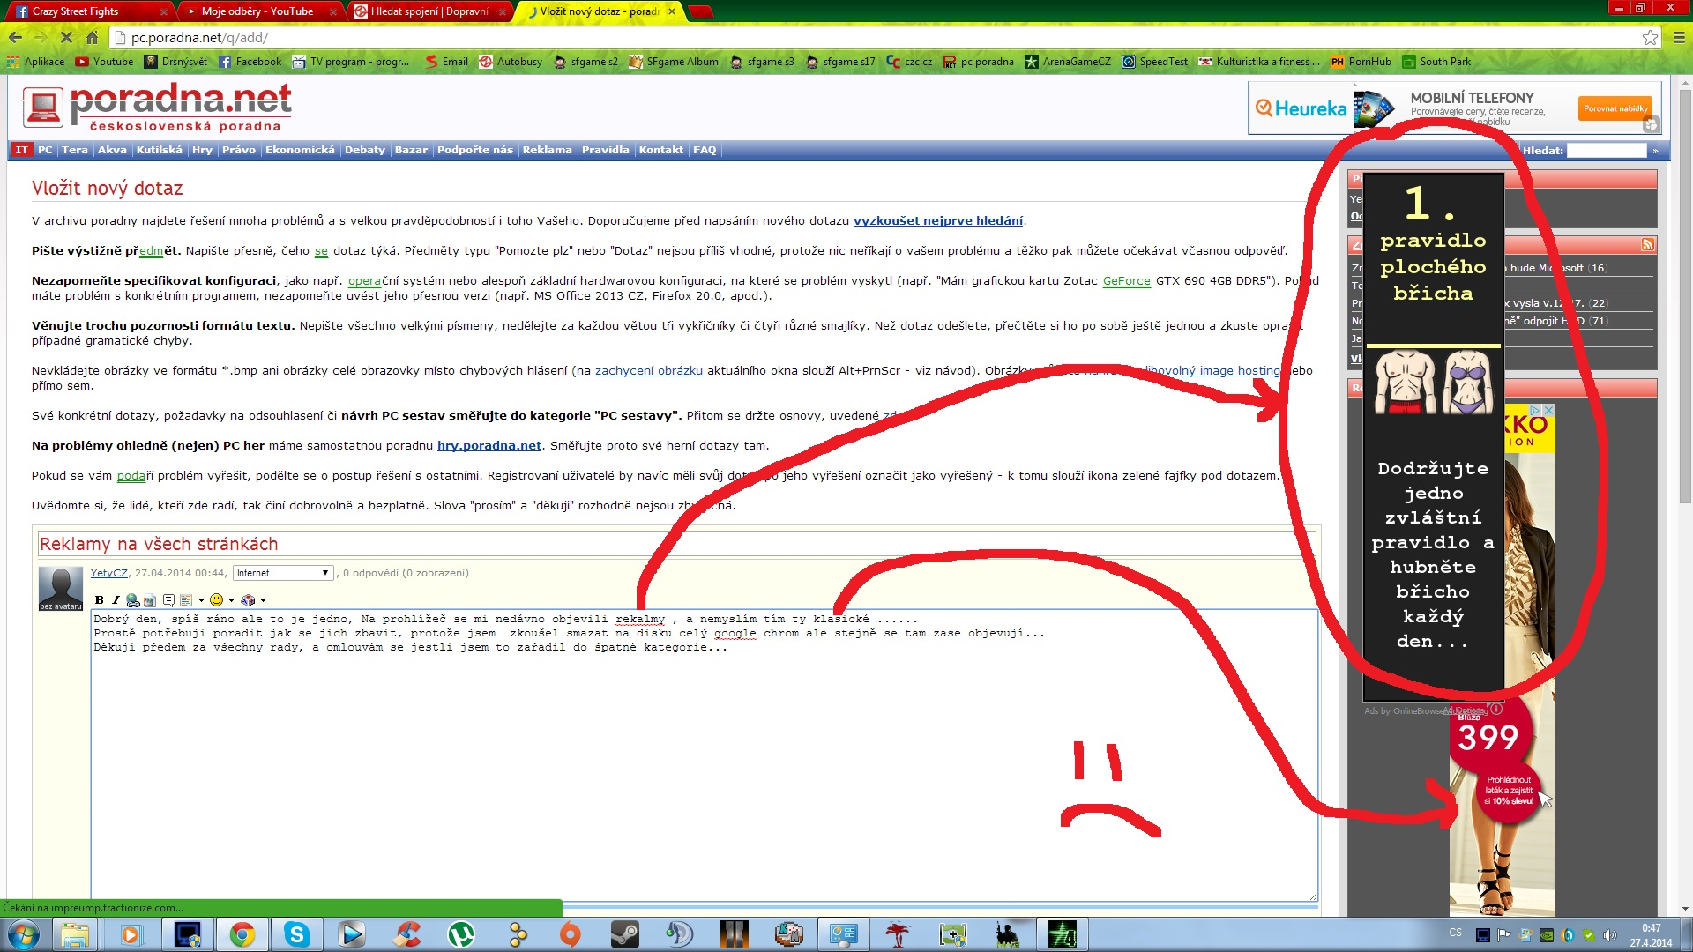Open the Internet category dropdown
The width and height of the screenshot is (1693, 952).
[282, 573]
